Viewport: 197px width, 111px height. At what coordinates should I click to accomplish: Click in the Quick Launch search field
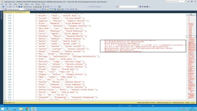coord(176,1)
